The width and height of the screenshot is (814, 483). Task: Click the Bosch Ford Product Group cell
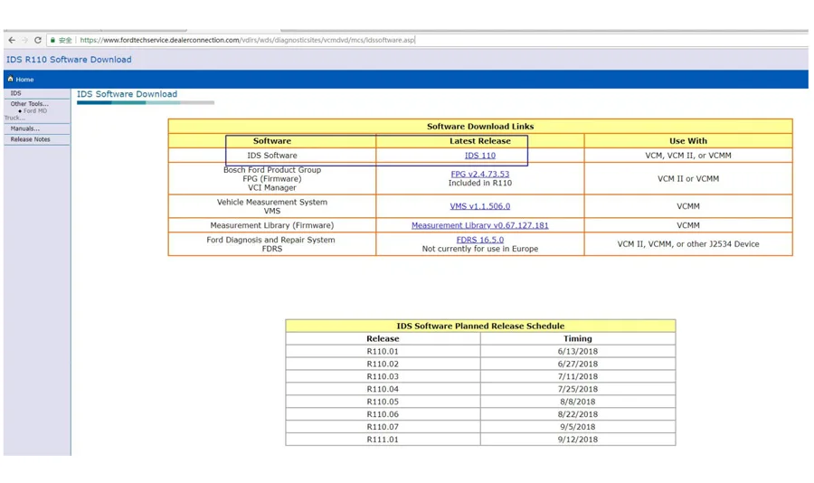(x=272, y=179)
